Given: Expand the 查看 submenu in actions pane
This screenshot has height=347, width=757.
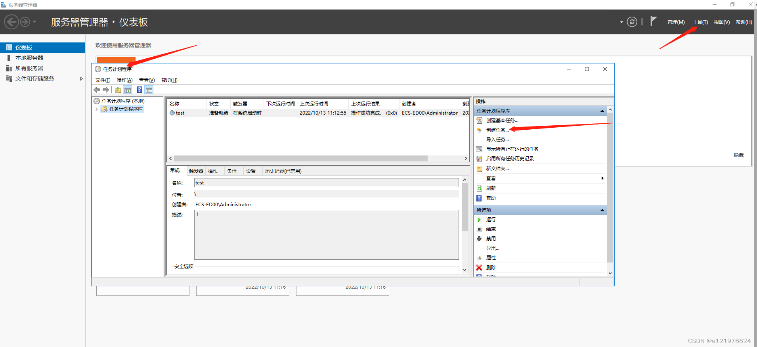Looking at the screenshot, I should click(x=602, y=178).
